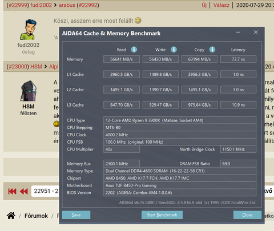The height and width of the screenshot is (231, 274).
Task: Open post #23000 link
Action: click(x=18, y=67)
